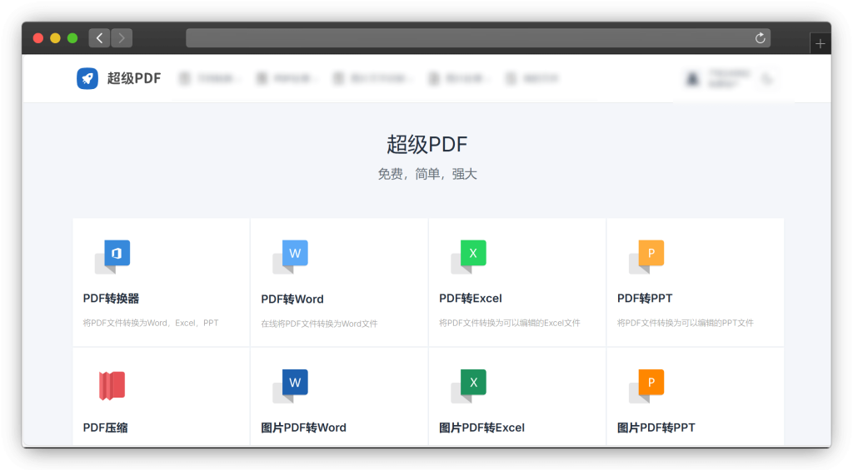Open the 图片PDF转PPT title link
This screenshot has height=470, width=853.
(656, 428)
